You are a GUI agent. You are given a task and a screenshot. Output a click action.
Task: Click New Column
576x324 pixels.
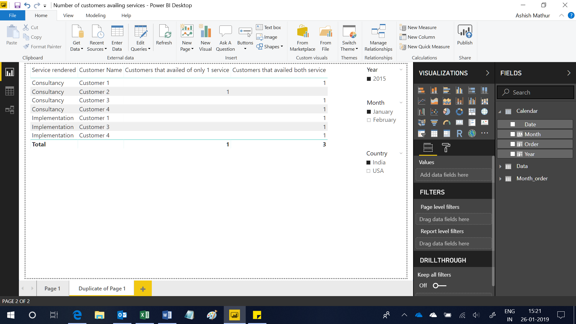coord(417,37)
